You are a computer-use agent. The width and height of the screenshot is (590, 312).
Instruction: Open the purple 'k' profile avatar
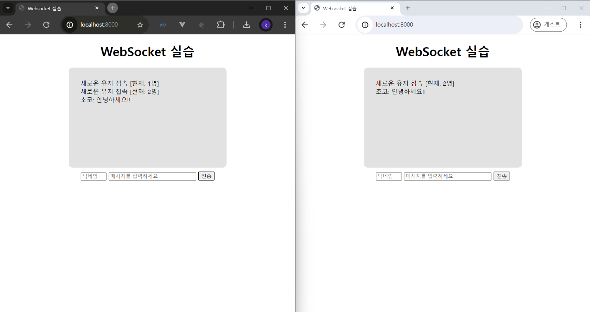tap(266, 25)
